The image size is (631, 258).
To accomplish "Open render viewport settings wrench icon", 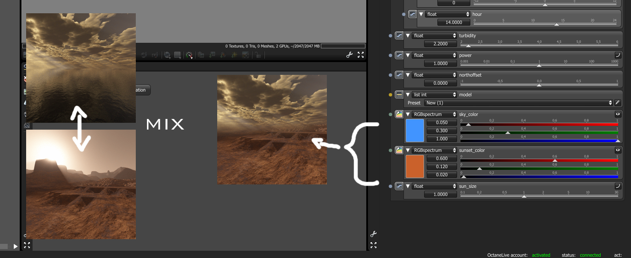I will point(350,55).
